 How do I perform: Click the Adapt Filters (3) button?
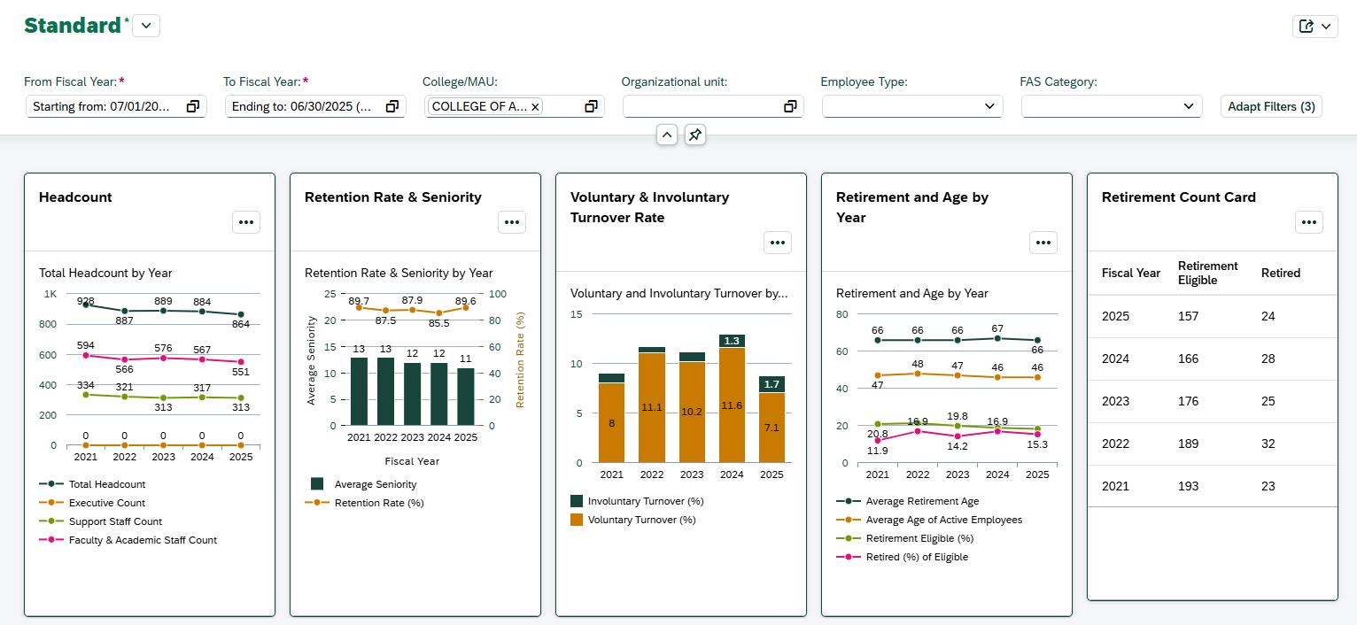(x=1271, y=106)
